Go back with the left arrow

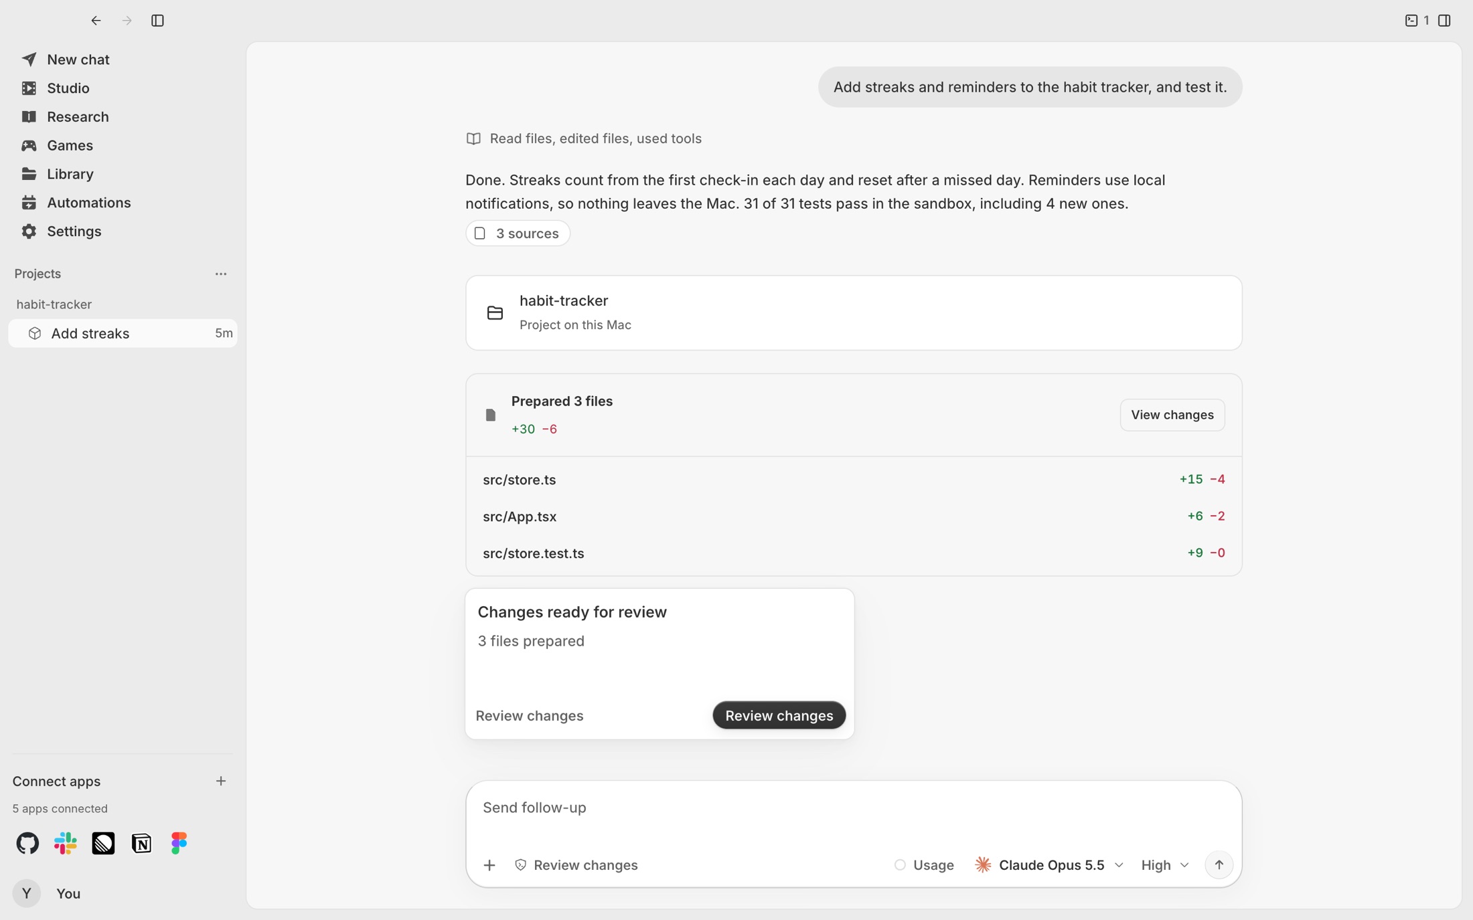point(96,21)
